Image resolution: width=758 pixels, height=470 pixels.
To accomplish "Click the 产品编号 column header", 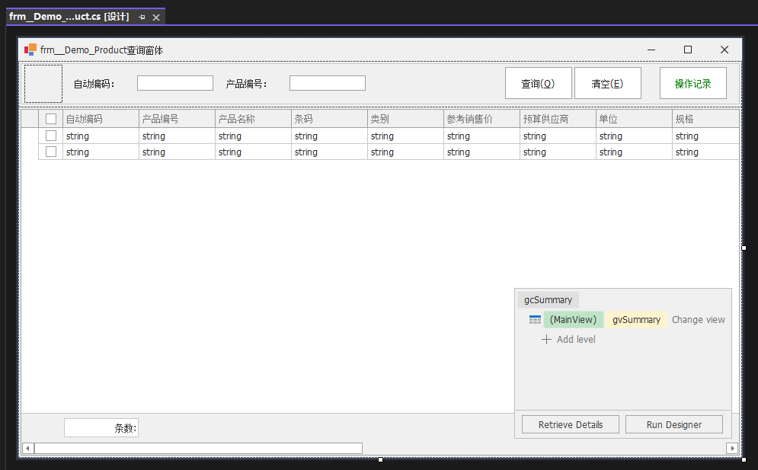I will [x=177, y=119].
